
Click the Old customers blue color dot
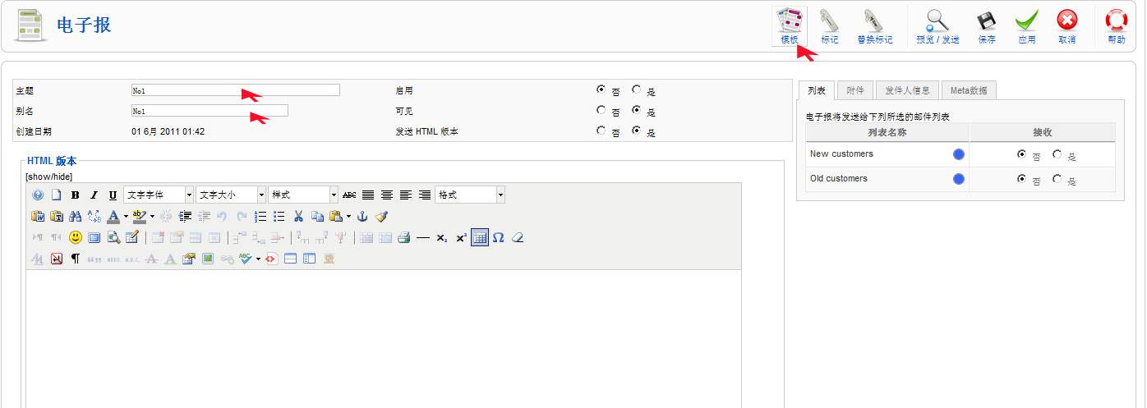(x=958, y=179)
